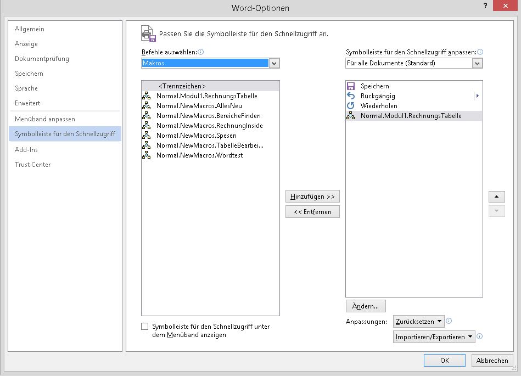Screen dimensions: 521x376
Task: Click the Wiederholen redo icon
Action: click(351, 106)
